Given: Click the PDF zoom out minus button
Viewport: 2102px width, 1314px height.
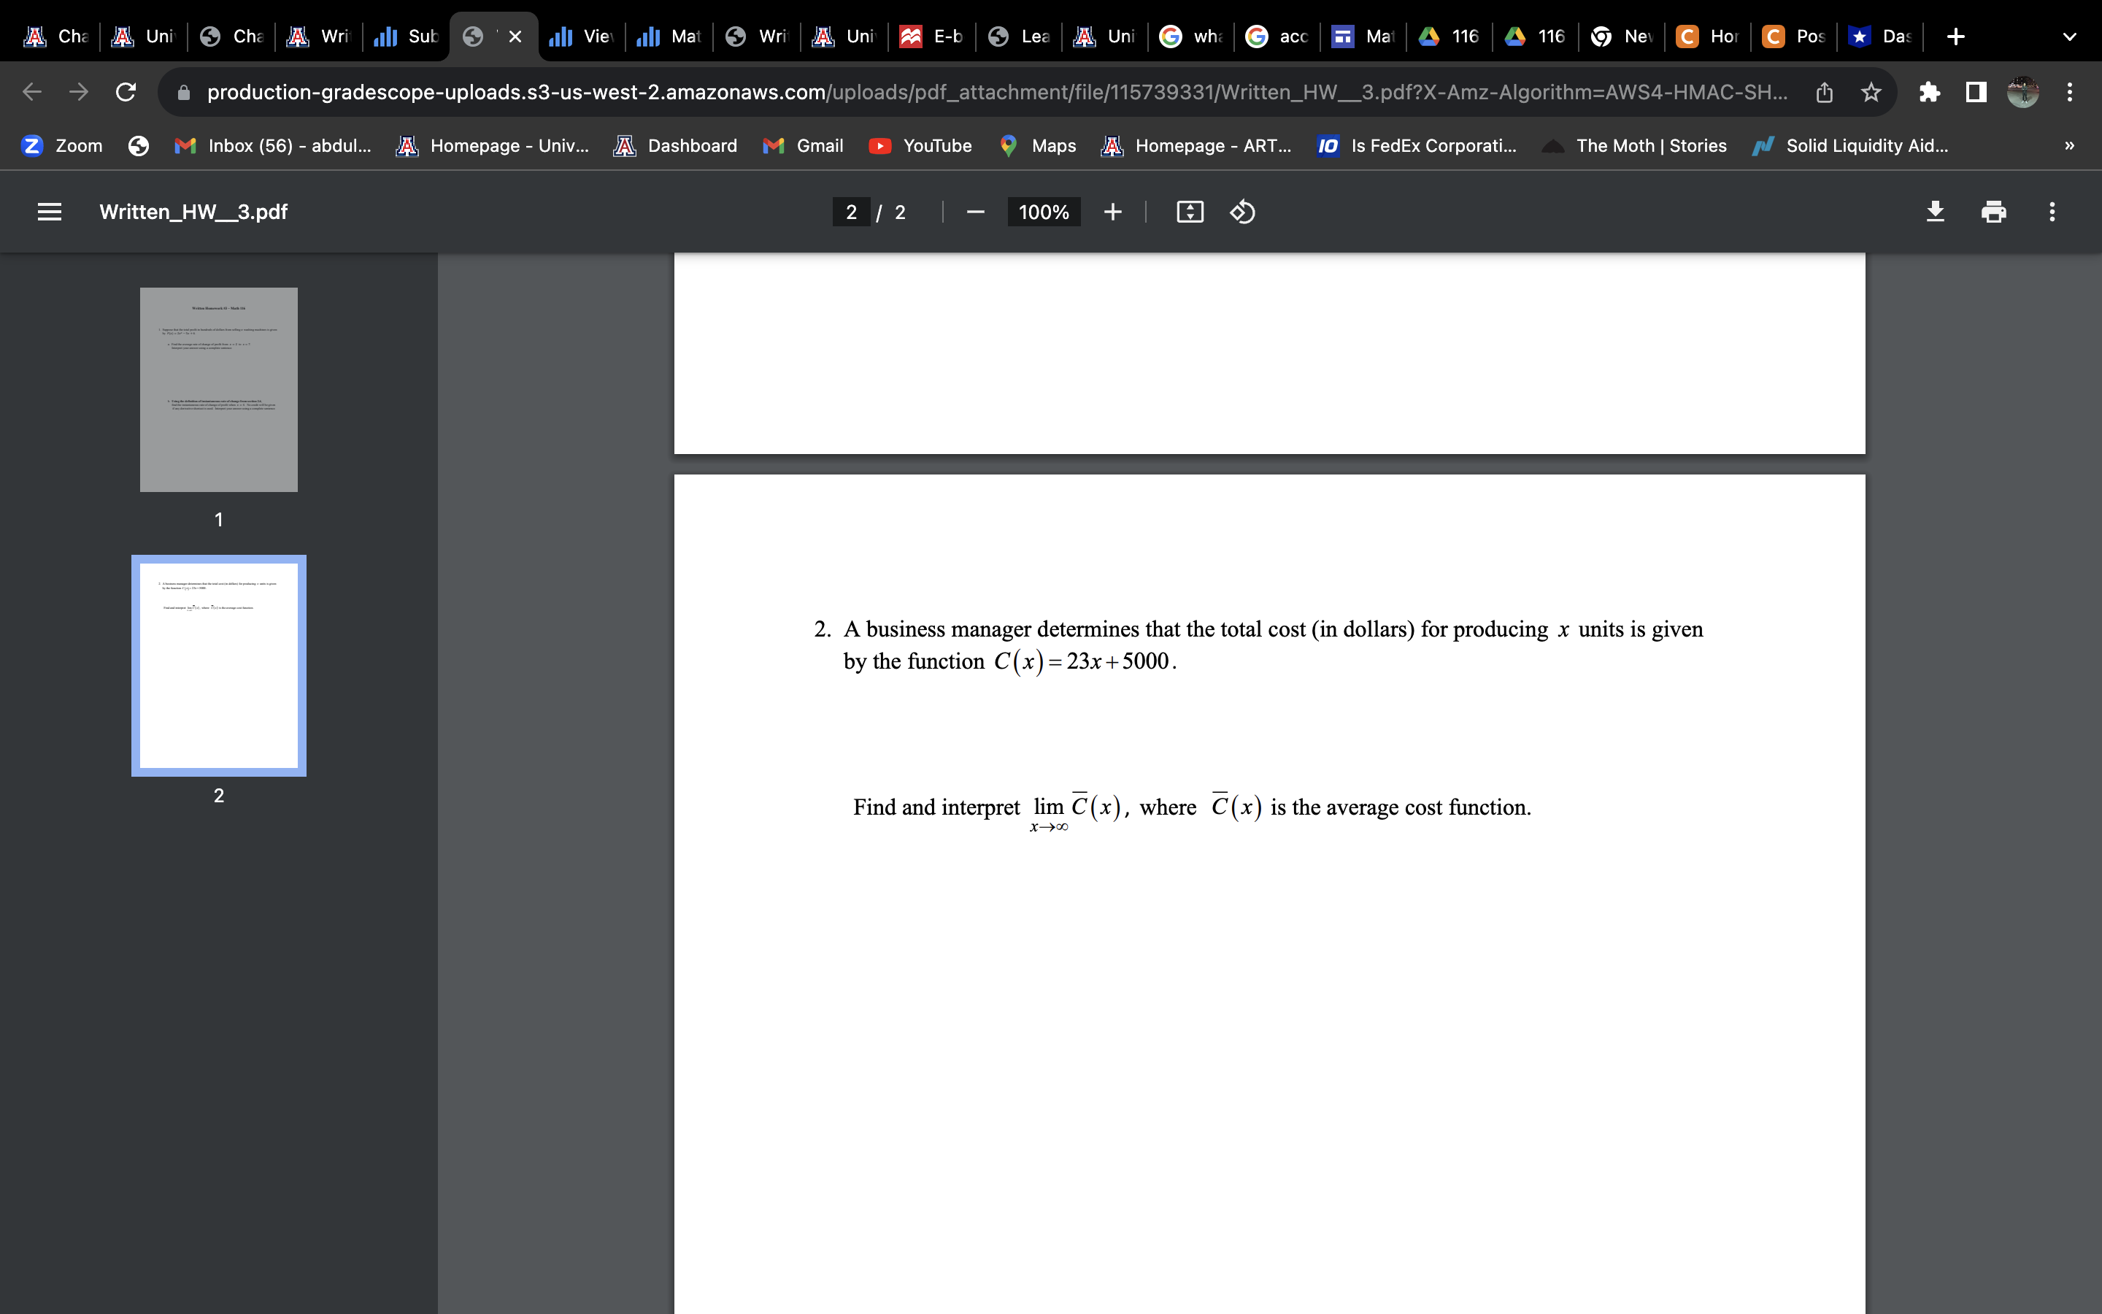Looking at the screenshot, I should click(975, 212).
